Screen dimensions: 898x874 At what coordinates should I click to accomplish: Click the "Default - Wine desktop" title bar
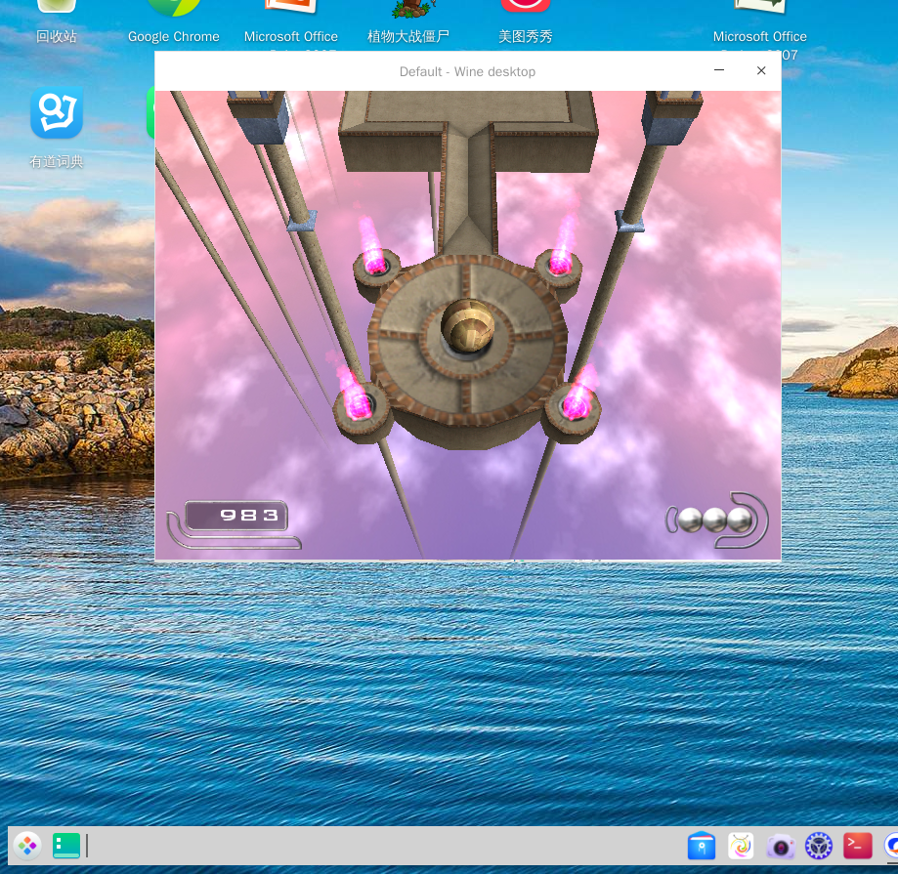pyautogui.click(x=467, y=71)
